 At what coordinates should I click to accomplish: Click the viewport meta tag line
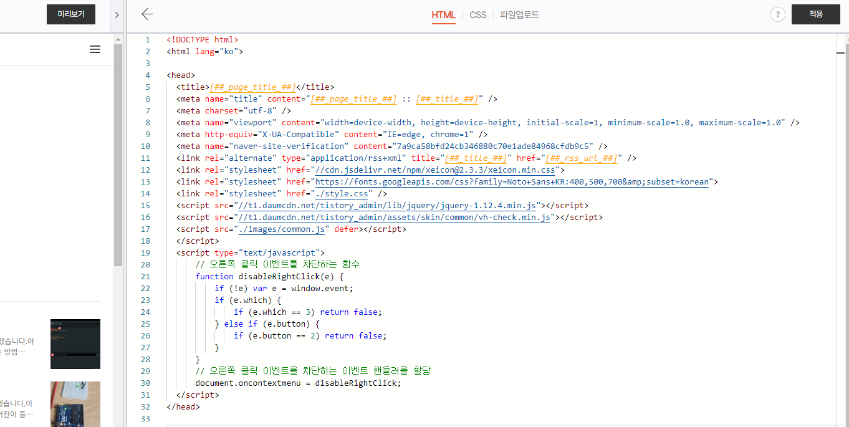pos(487,123)
